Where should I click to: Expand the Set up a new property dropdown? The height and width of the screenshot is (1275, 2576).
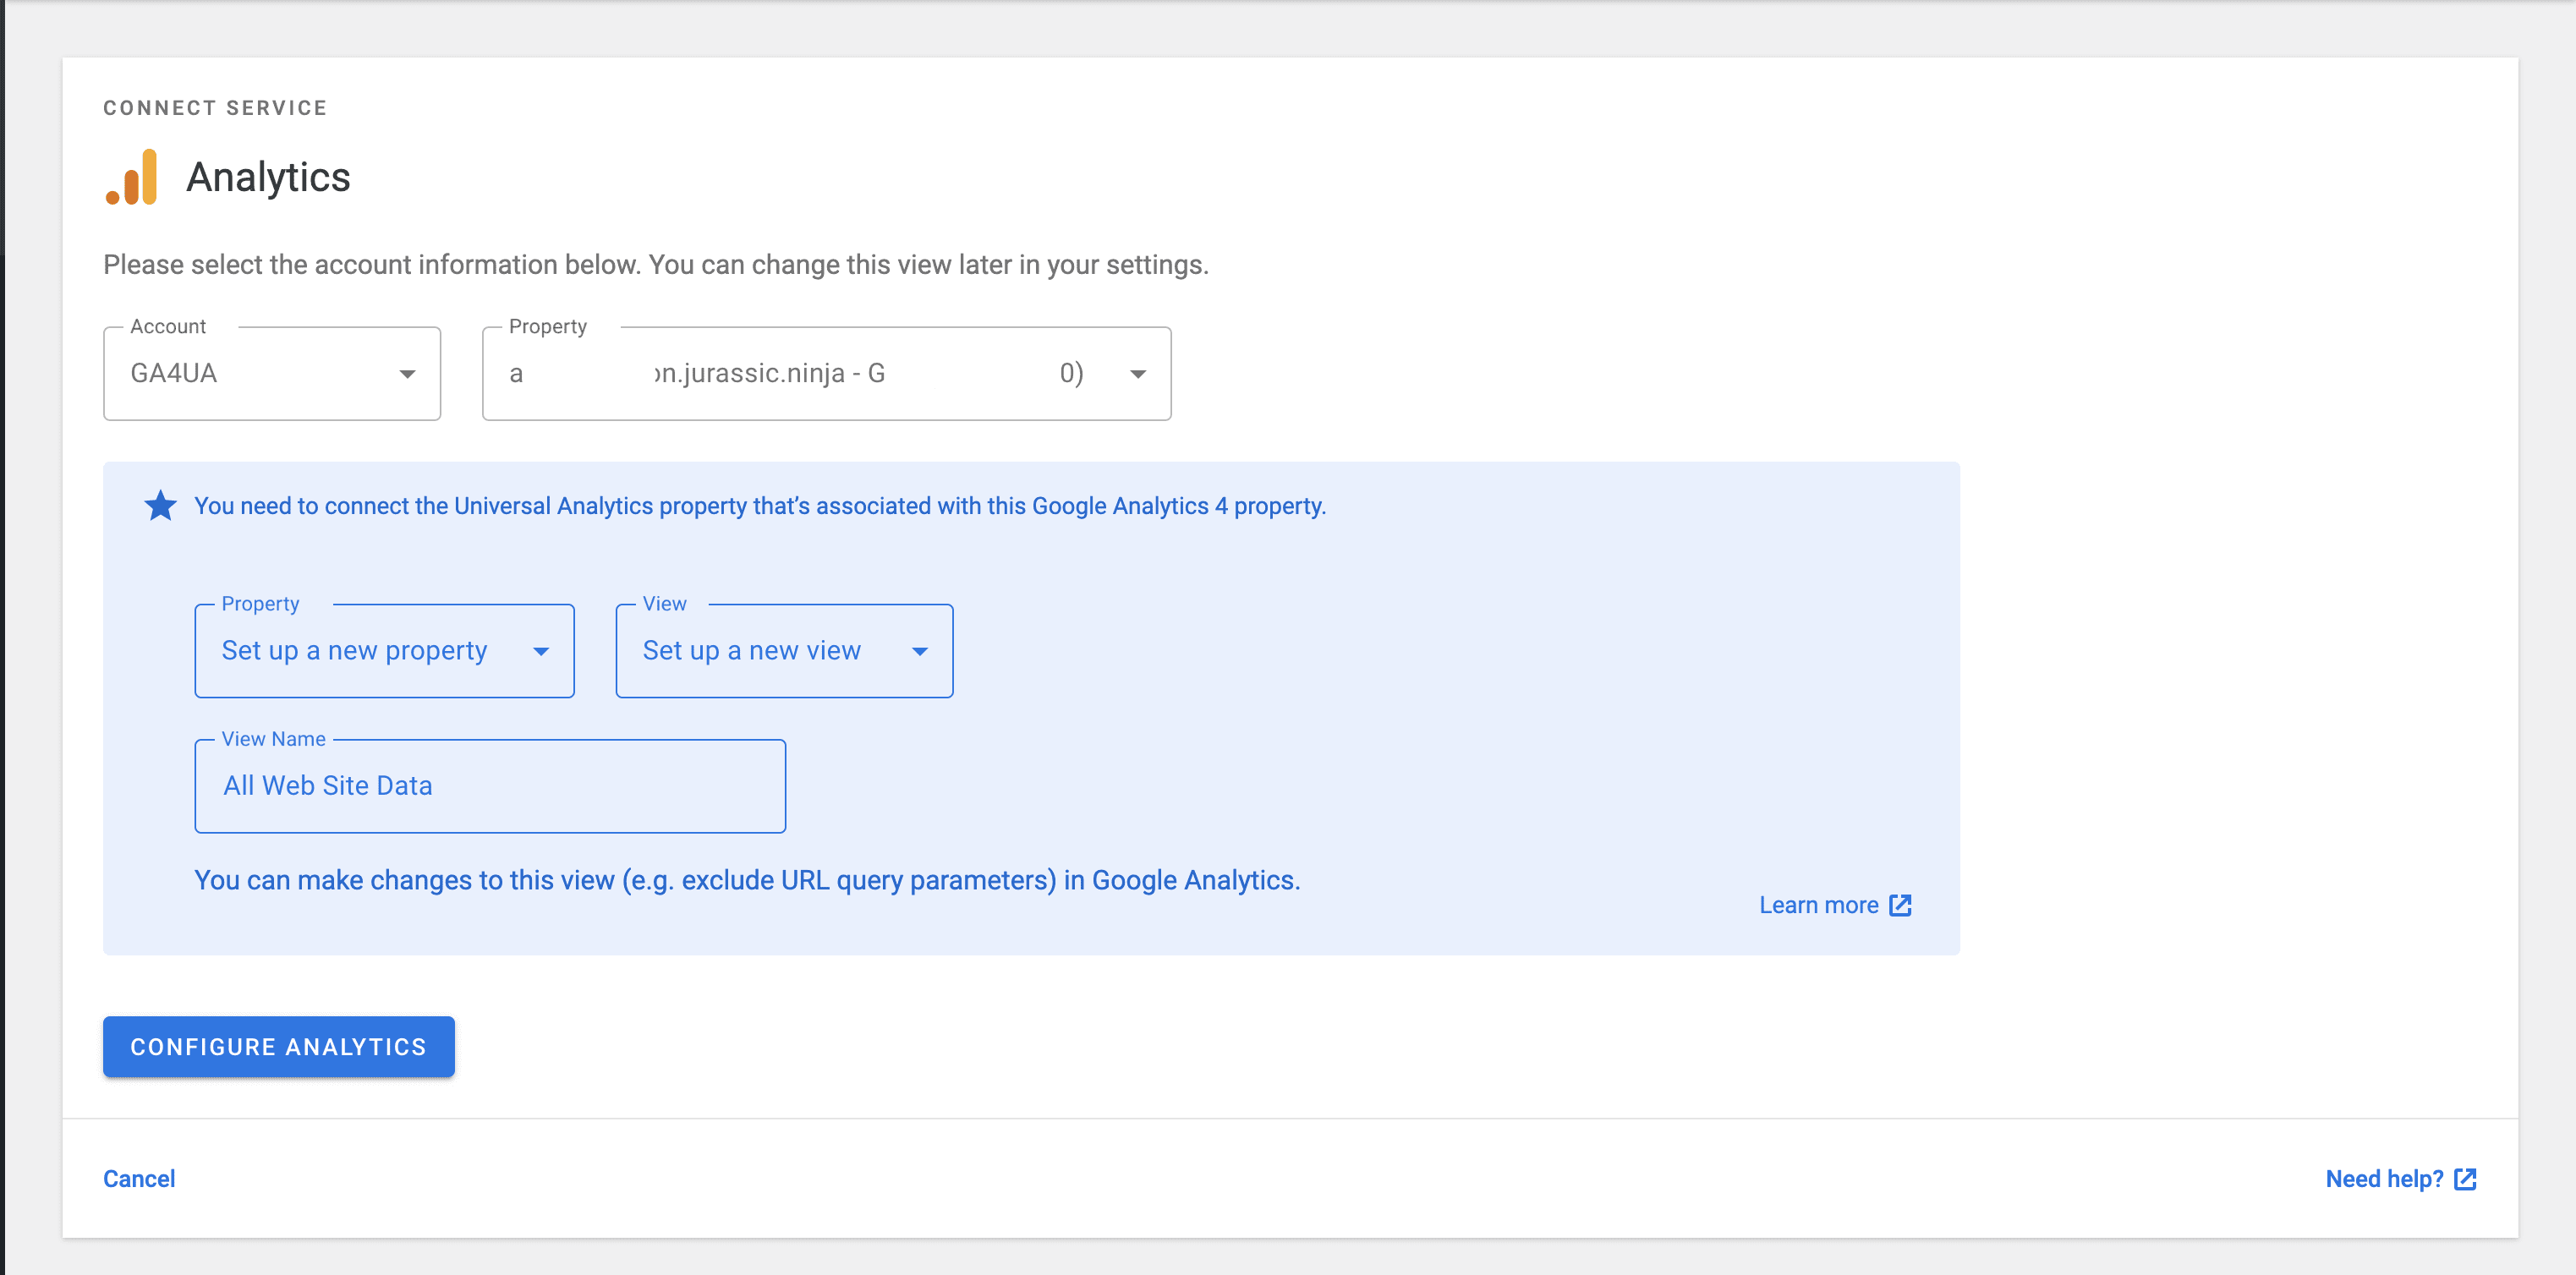click(x=384, y=651)
